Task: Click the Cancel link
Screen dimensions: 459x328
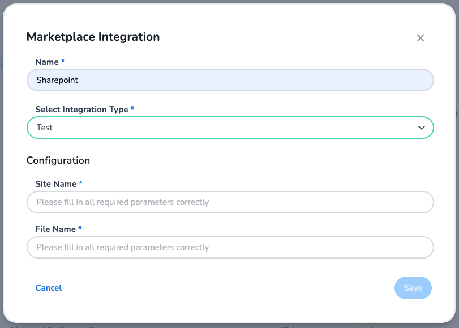Action: click(x=49, y=288)
